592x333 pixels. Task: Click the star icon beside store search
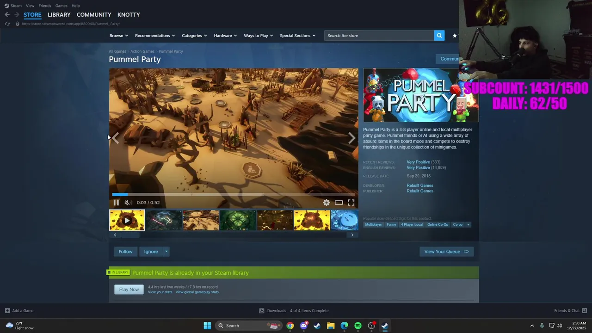(455, 36)
